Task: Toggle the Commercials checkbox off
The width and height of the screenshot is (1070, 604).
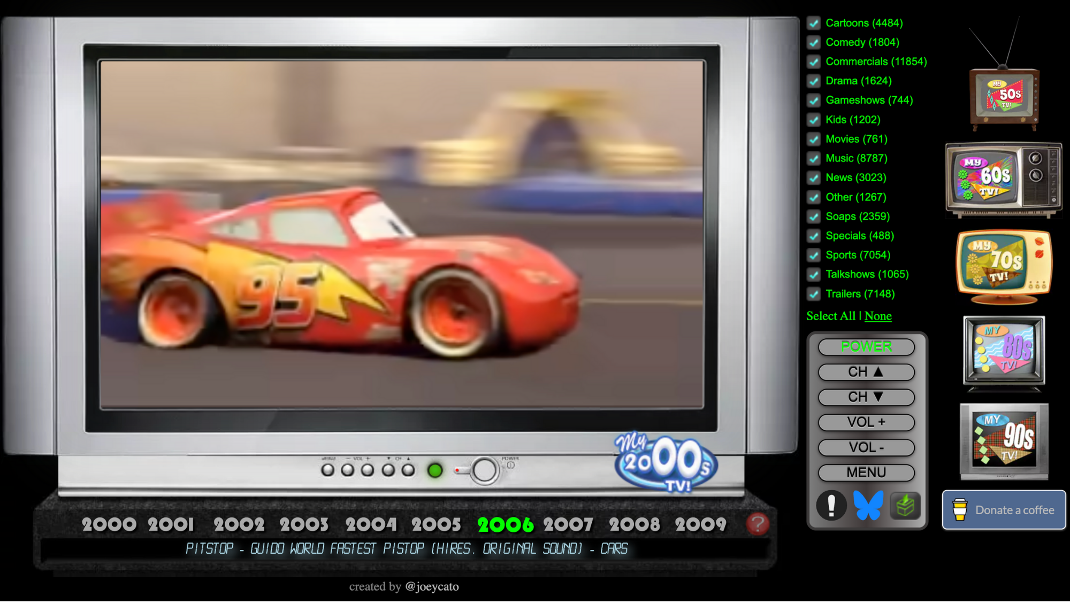Action: click(814, 62)
